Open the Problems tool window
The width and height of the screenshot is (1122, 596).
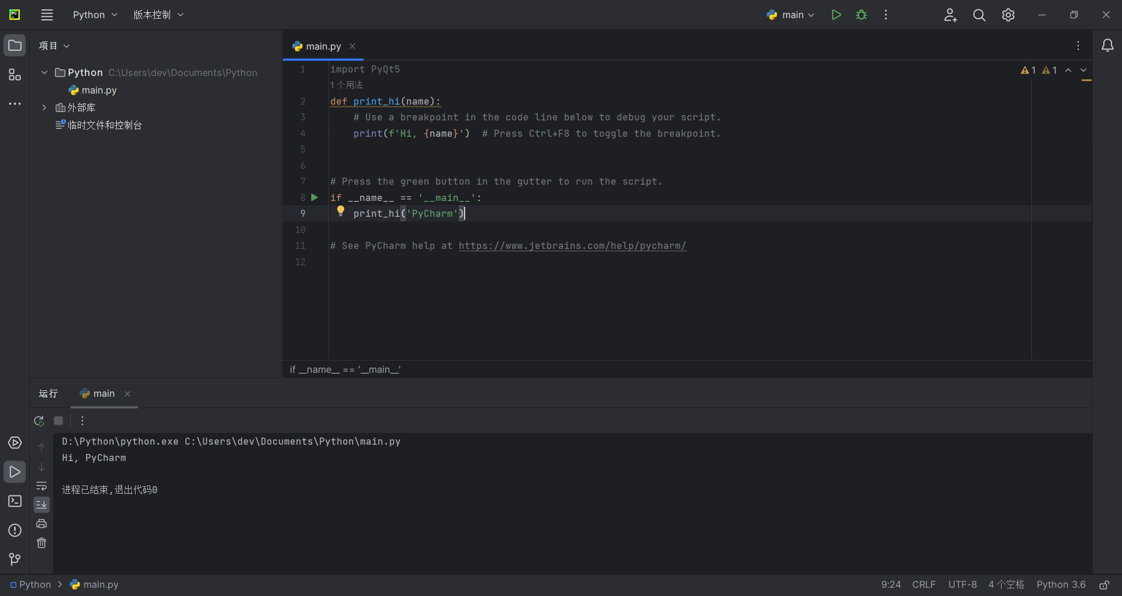[x=15, y=531]
